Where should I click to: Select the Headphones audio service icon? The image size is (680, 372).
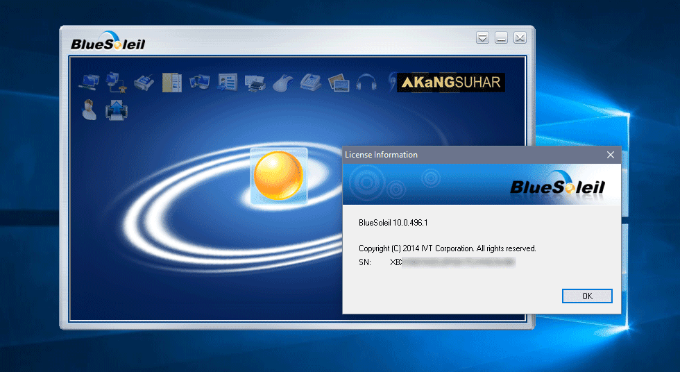[366, 82]
